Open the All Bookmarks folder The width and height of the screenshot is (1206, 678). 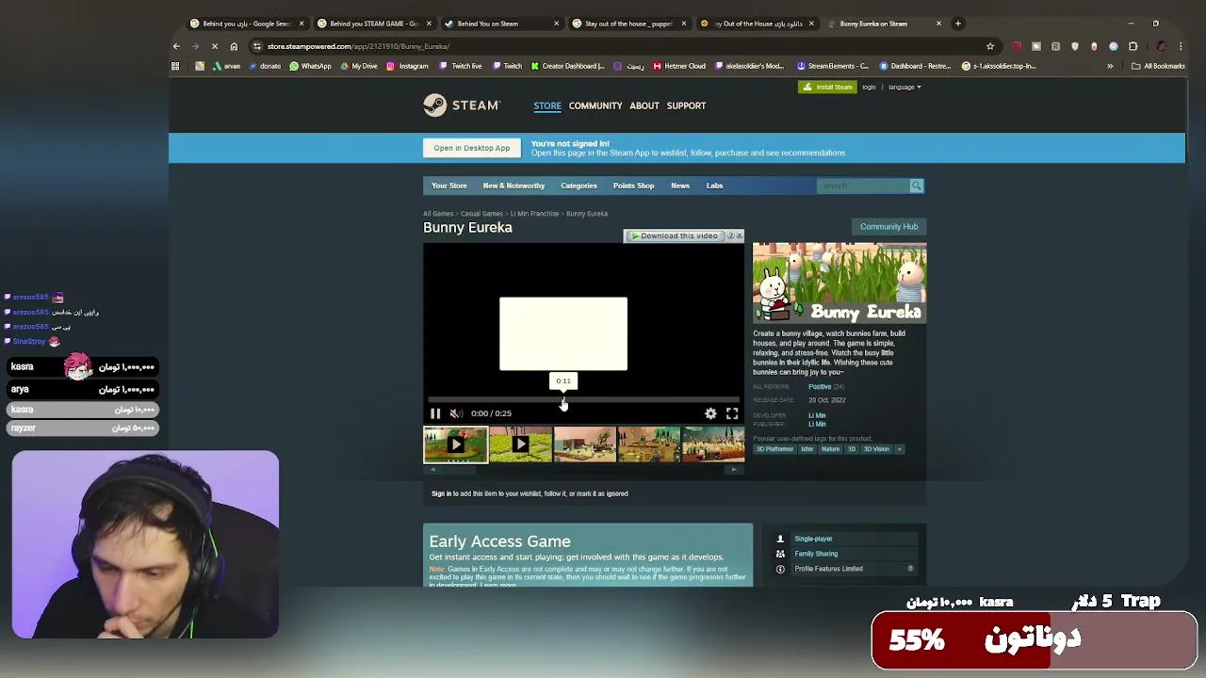(x=1158, y=66)
